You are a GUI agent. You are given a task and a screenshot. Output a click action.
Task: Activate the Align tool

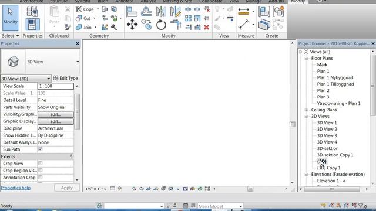pos(132,12)
